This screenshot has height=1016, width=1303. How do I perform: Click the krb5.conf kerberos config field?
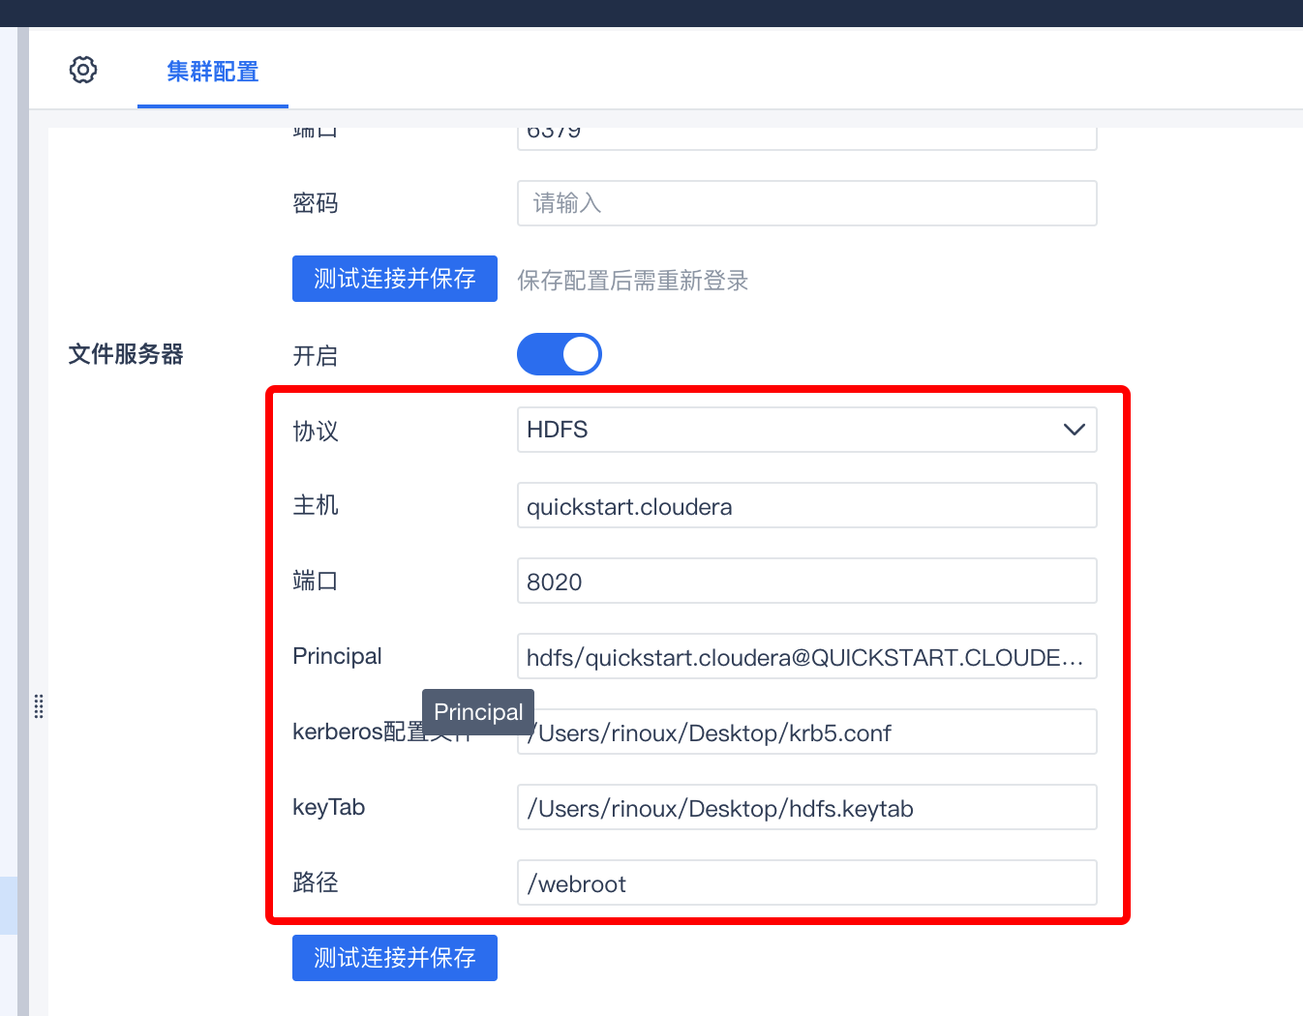(806, 732)
